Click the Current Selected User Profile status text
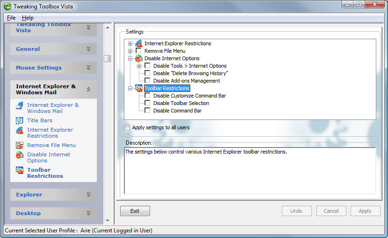Screen dimensions: 388x238 pyautogui.click(x=79, y=231)
